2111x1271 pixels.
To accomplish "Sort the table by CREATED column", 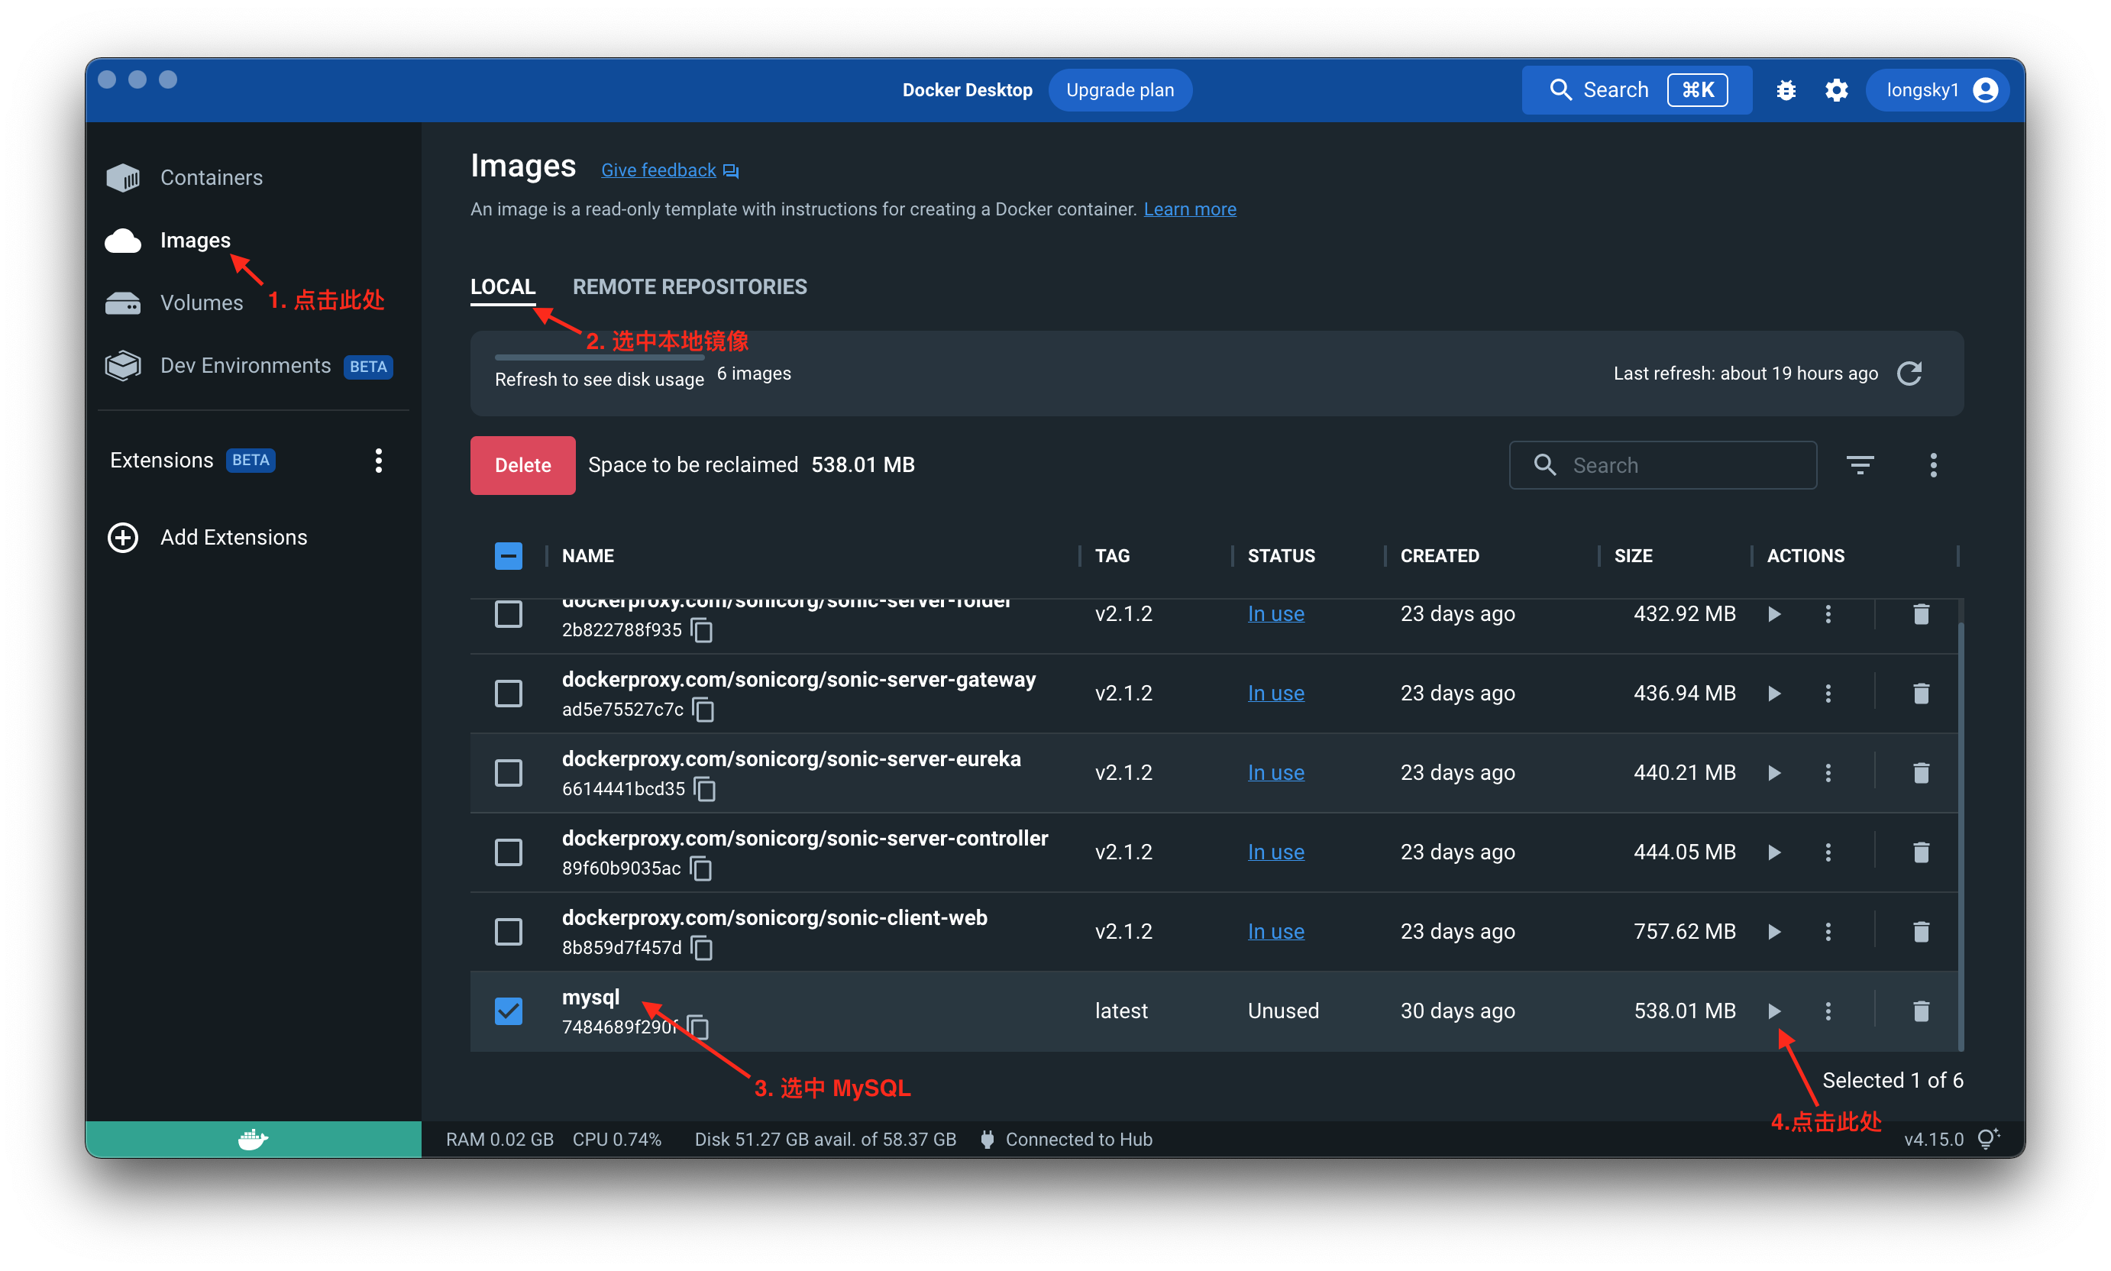I will click(x=1439, y=556).
